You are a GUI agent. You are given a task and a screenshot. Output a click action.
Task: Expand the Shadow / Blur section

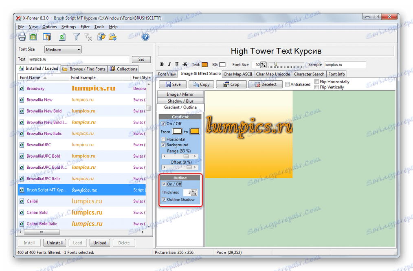point(180,101)
